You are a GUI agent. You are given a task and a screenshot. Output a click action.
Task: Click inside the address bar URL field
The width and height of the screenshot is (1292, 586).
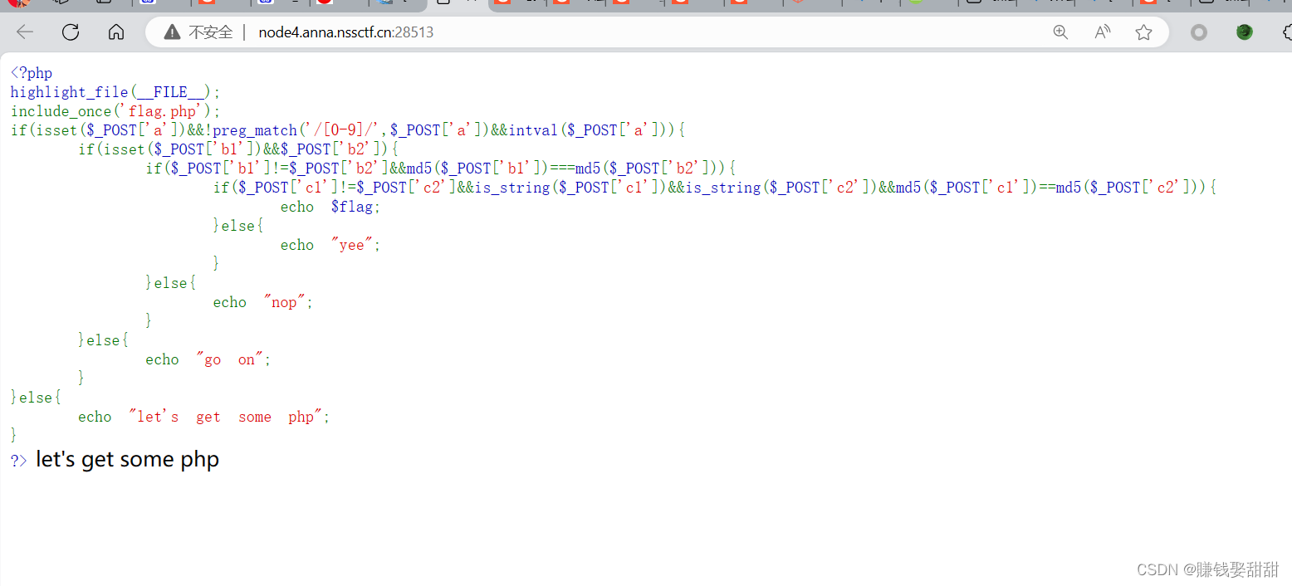346,32
